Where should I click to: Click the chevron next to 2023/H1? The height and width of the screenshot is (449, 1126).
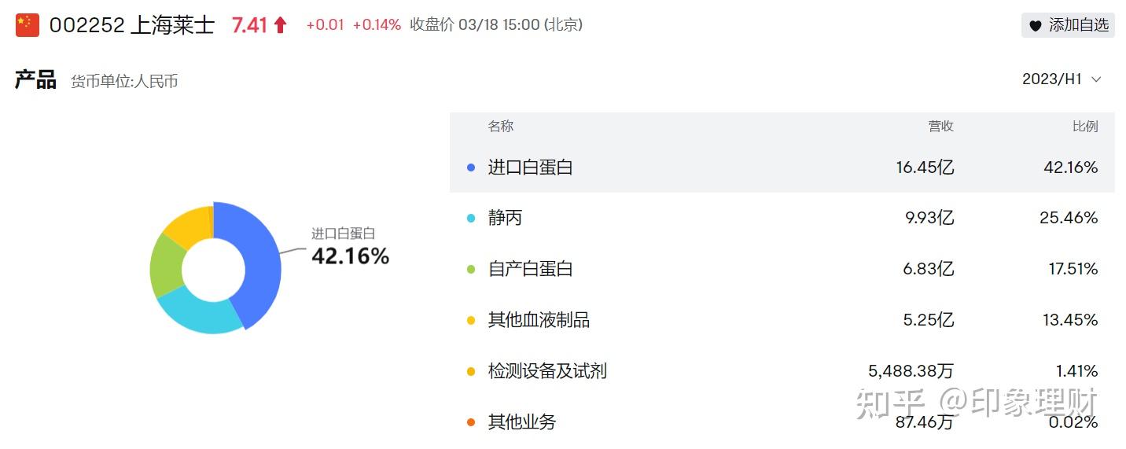point(1097,79)
